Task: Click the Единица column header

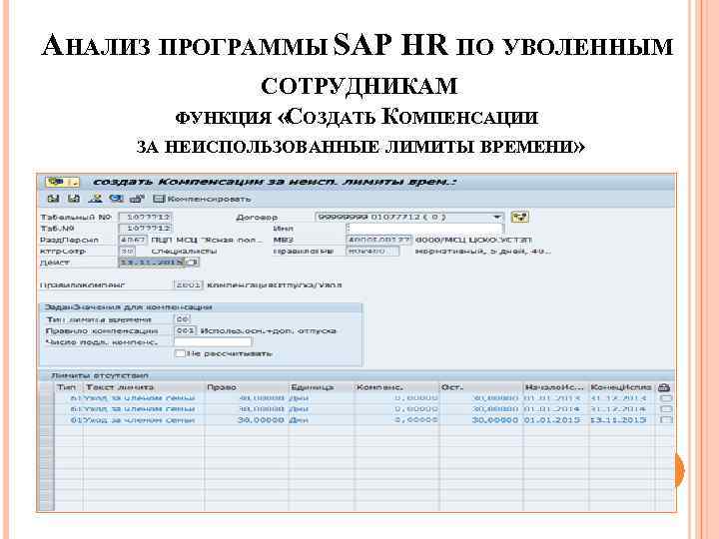Action: (321, 387)
